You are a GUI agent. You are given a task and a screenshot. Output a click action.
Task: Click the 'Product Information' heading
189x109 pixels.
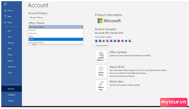tap(109, 15)
